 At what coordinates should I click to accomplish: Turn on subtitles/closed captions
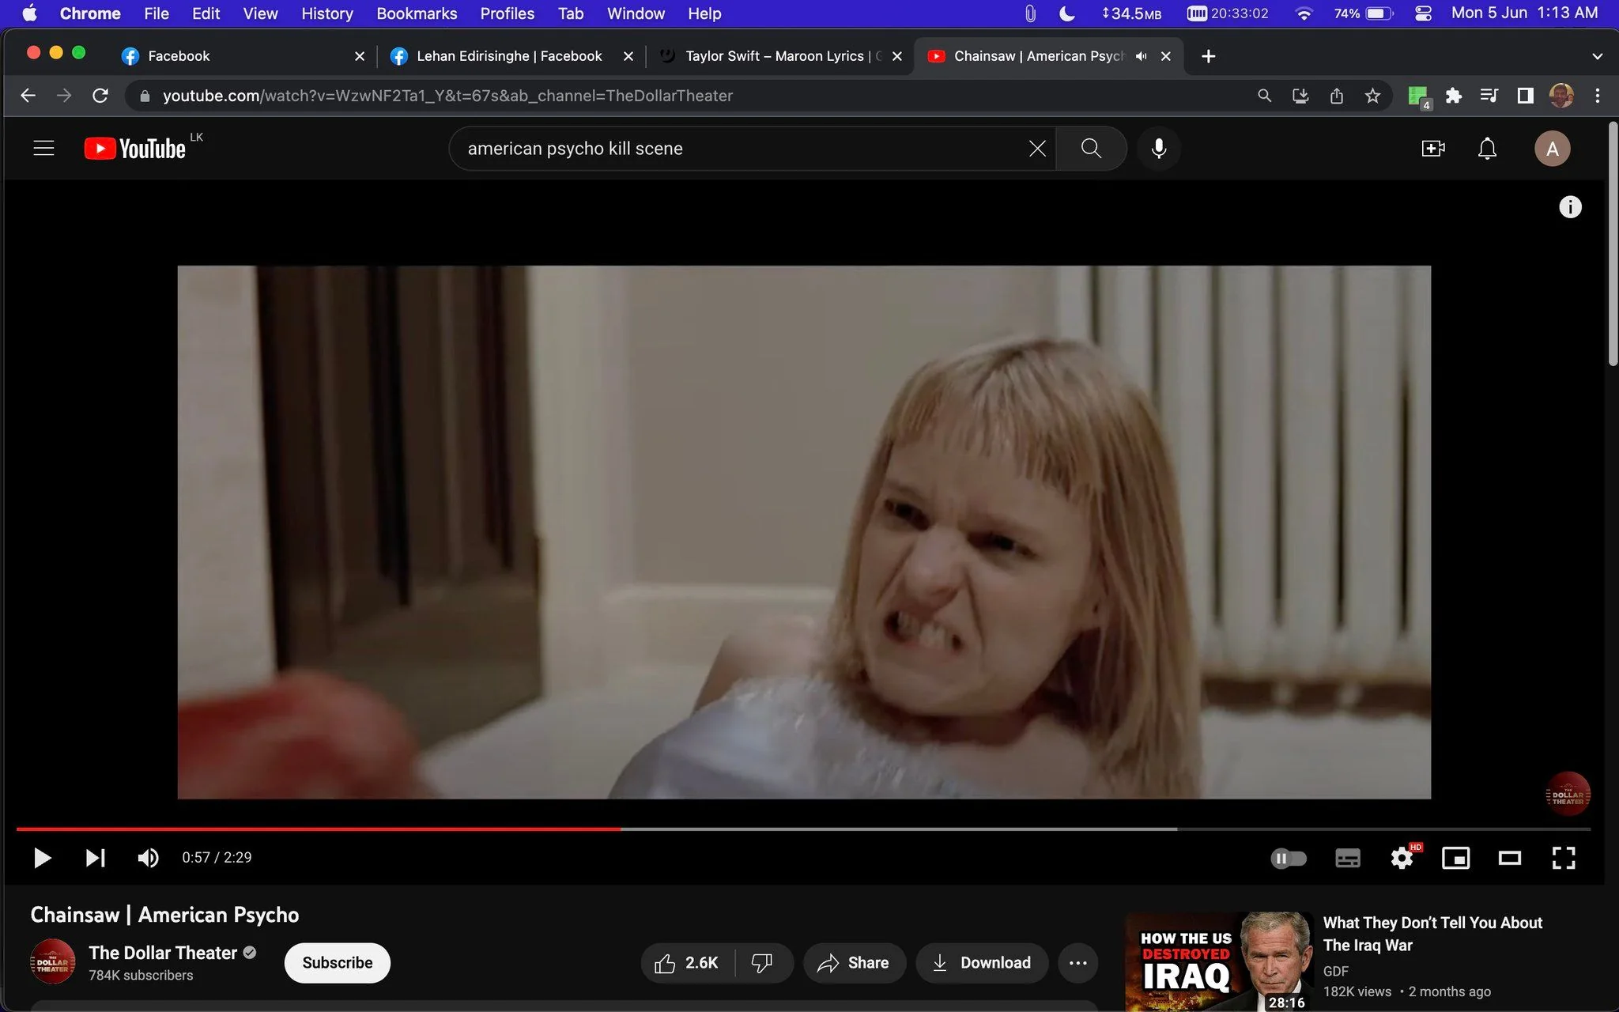pos(1348,858)
